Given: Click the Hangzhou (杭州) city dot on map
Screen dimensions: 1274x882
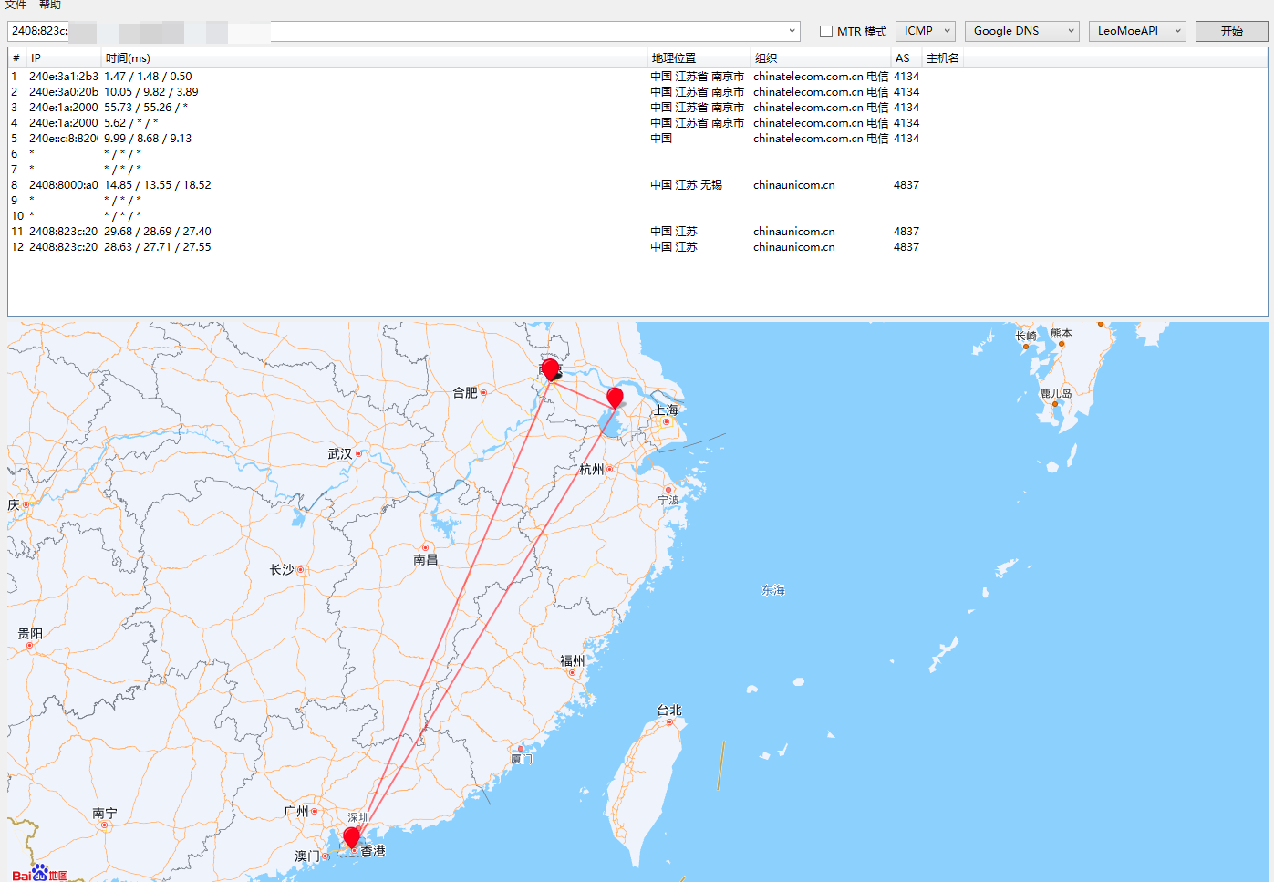Looking at the screenshot, I should [x=609, y=469].
